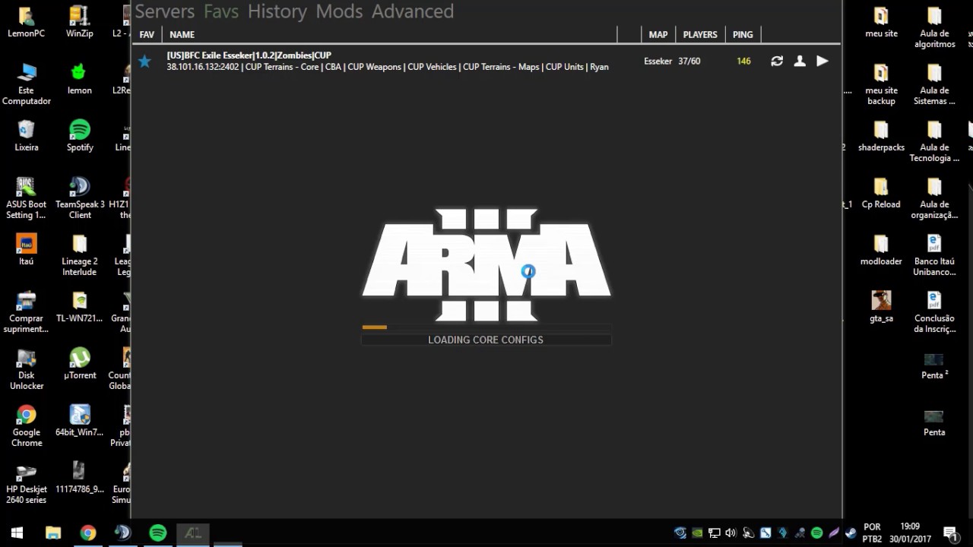Screen dimensions: 973x547
Task: Open Banco Itaú Unibanco PDF file
Action: click(x=934, y=255)
